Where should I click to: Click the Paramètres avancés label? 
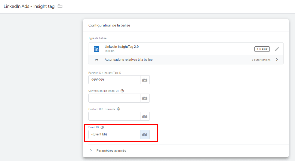(111, 150)
